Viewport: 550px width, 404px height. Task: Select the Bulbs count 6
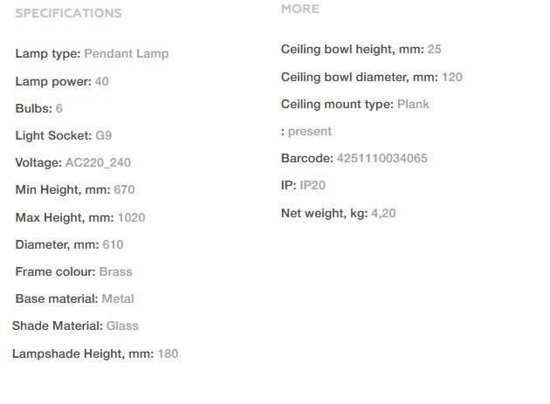click(x=59, y=108)
